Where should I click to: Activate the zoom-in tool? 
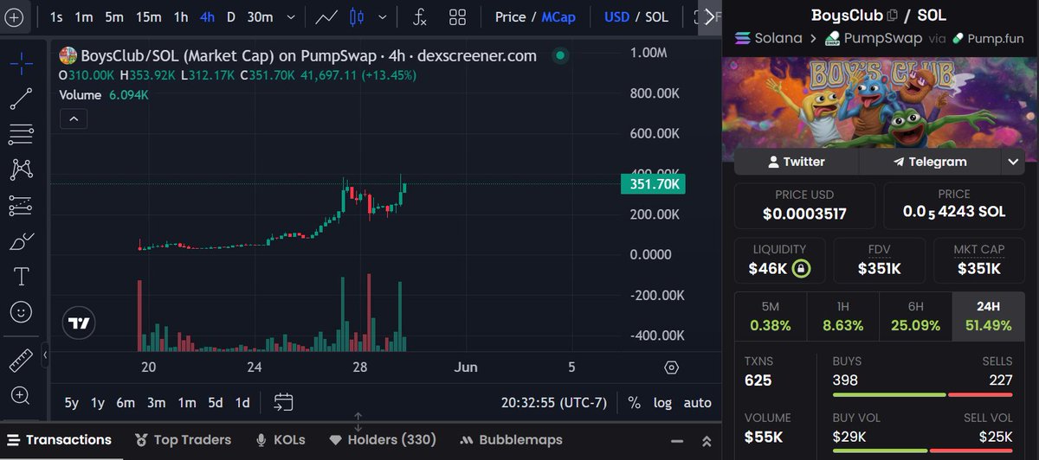tap(22, 395)
